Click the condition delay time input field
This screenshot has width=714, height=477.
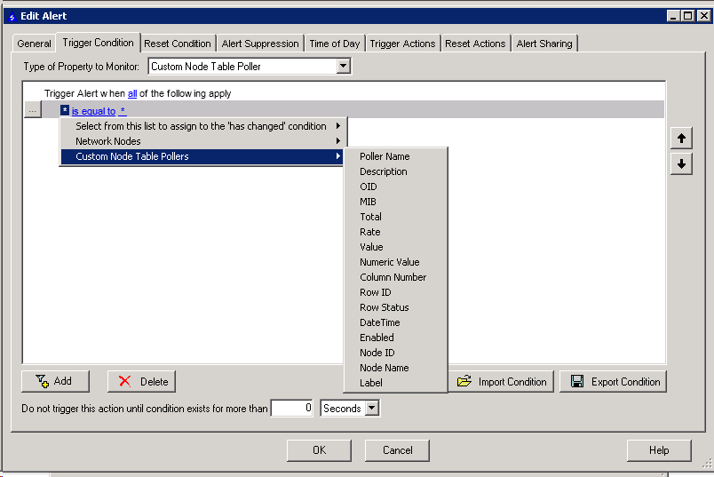click(x=292, y=409)
